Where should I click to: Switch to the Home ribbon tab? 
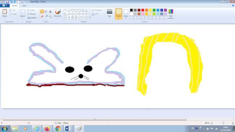(14, 6)
